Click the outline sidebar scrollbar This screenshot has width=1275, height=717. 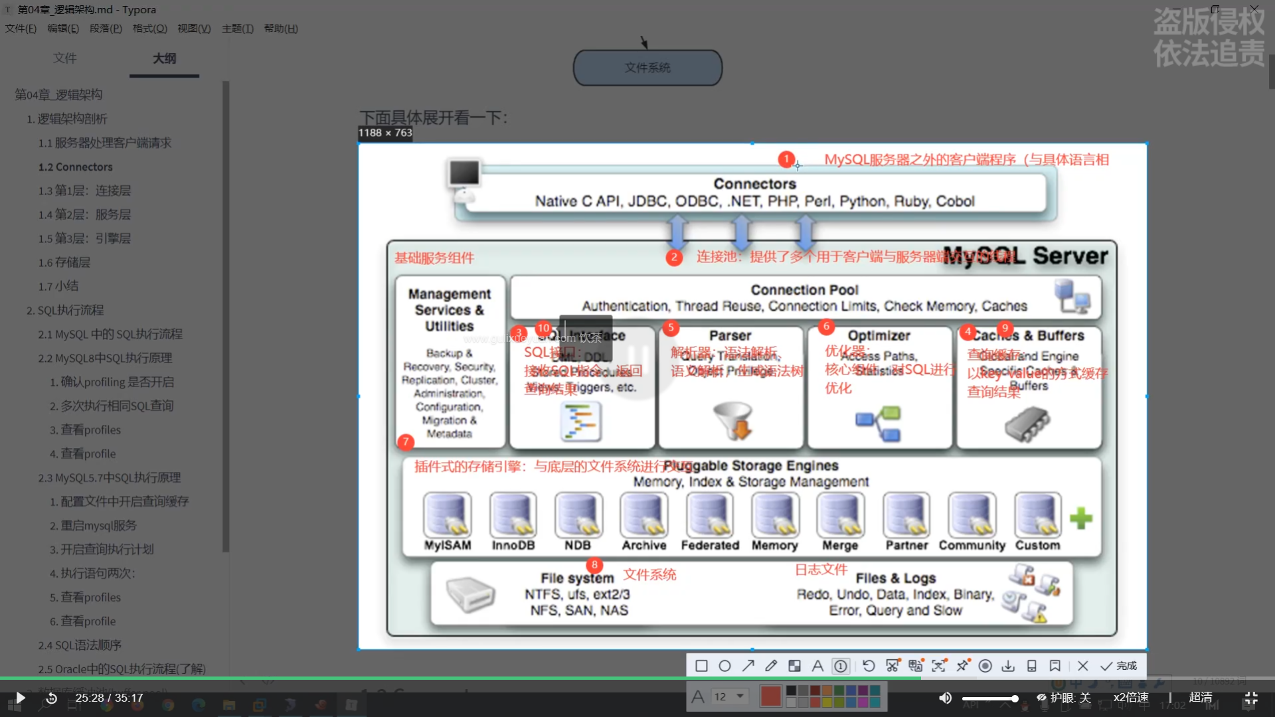point(226,317)
